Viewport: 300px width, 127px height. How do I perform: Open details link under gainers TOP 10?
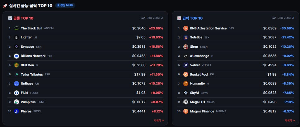tap(159, 120)
